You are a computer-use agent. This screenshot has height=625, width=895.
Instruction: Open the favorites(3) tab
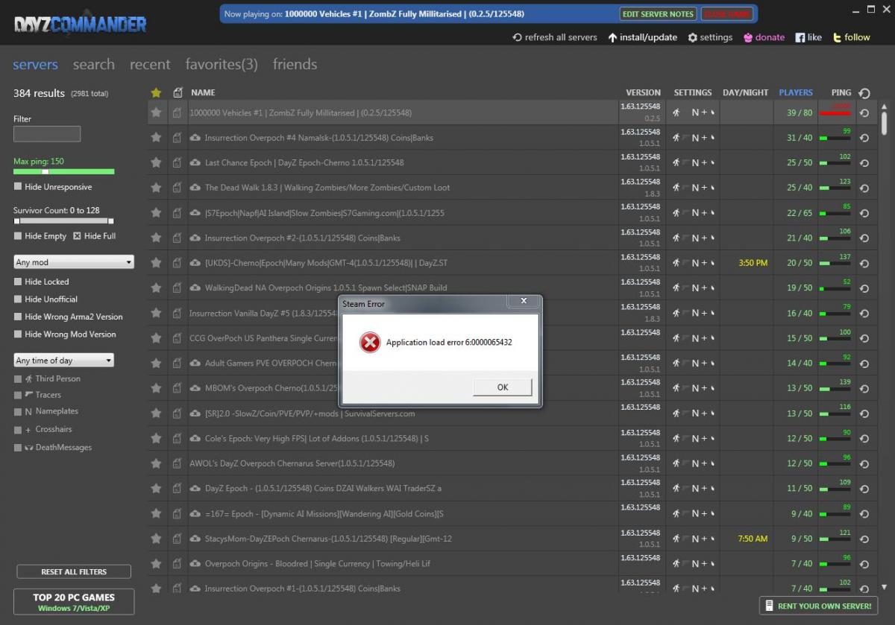point(222,65)
